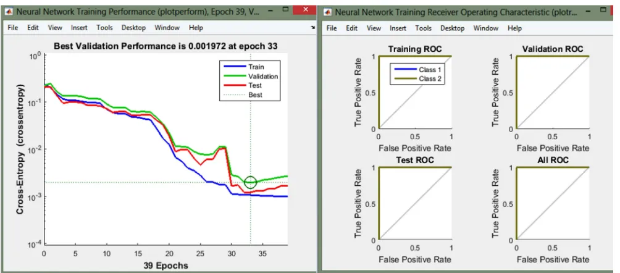
Task: Open Window menu in Training Performance window
Action: point(167,28)
